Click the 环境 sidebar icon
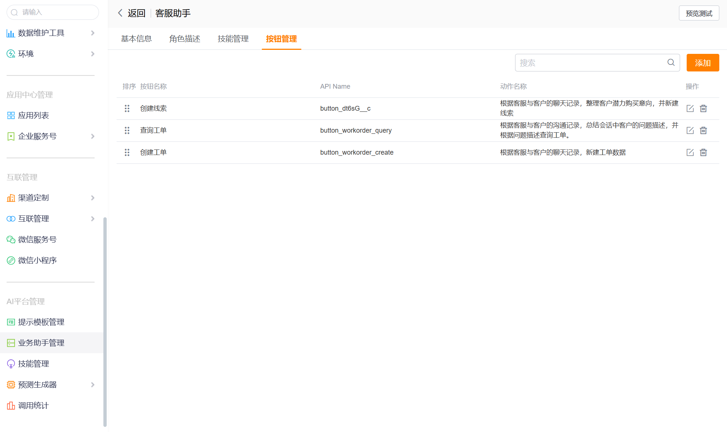727x432 pixels. click(11, 54)
